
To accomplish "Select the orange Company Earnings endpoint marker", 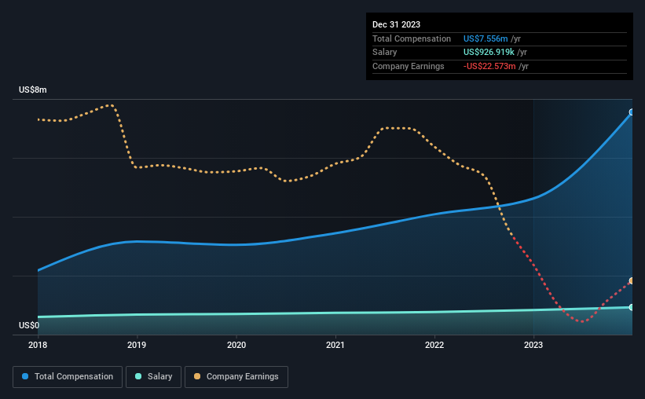I will 632,281.
